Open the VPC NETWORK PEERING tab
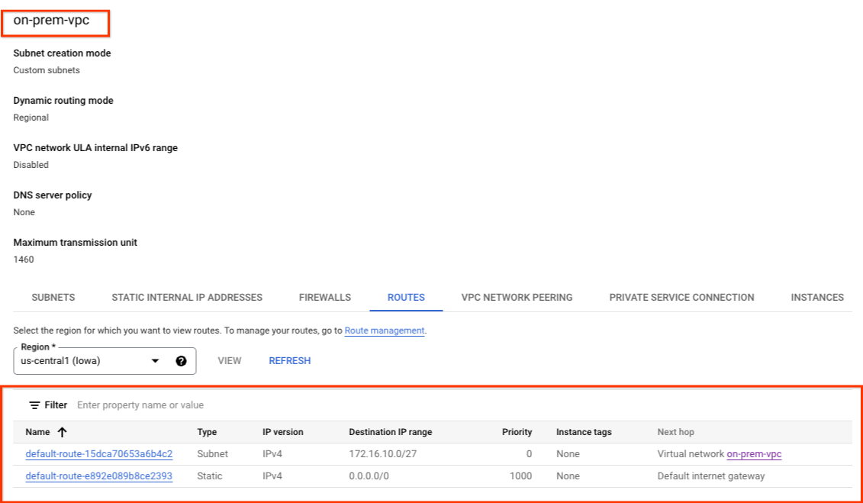 point(517,298)
